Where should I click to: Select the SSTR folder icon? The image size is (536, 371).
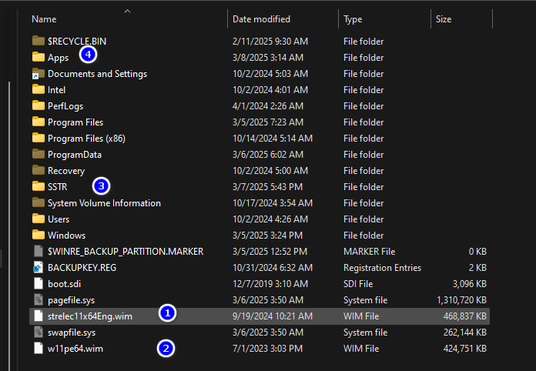tap(39, 186)
